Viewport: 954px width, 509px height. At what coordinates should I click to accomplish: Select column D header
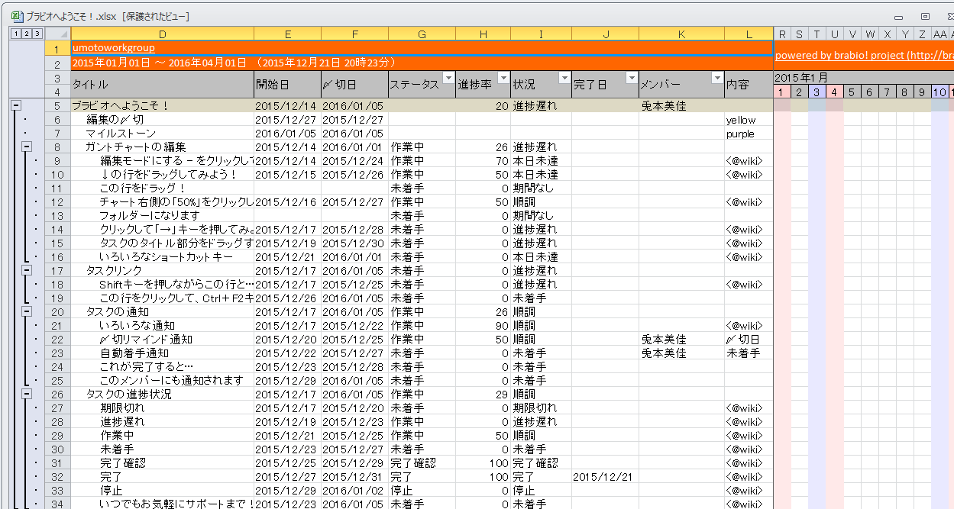pyautogui.click(x=163, y=34)
